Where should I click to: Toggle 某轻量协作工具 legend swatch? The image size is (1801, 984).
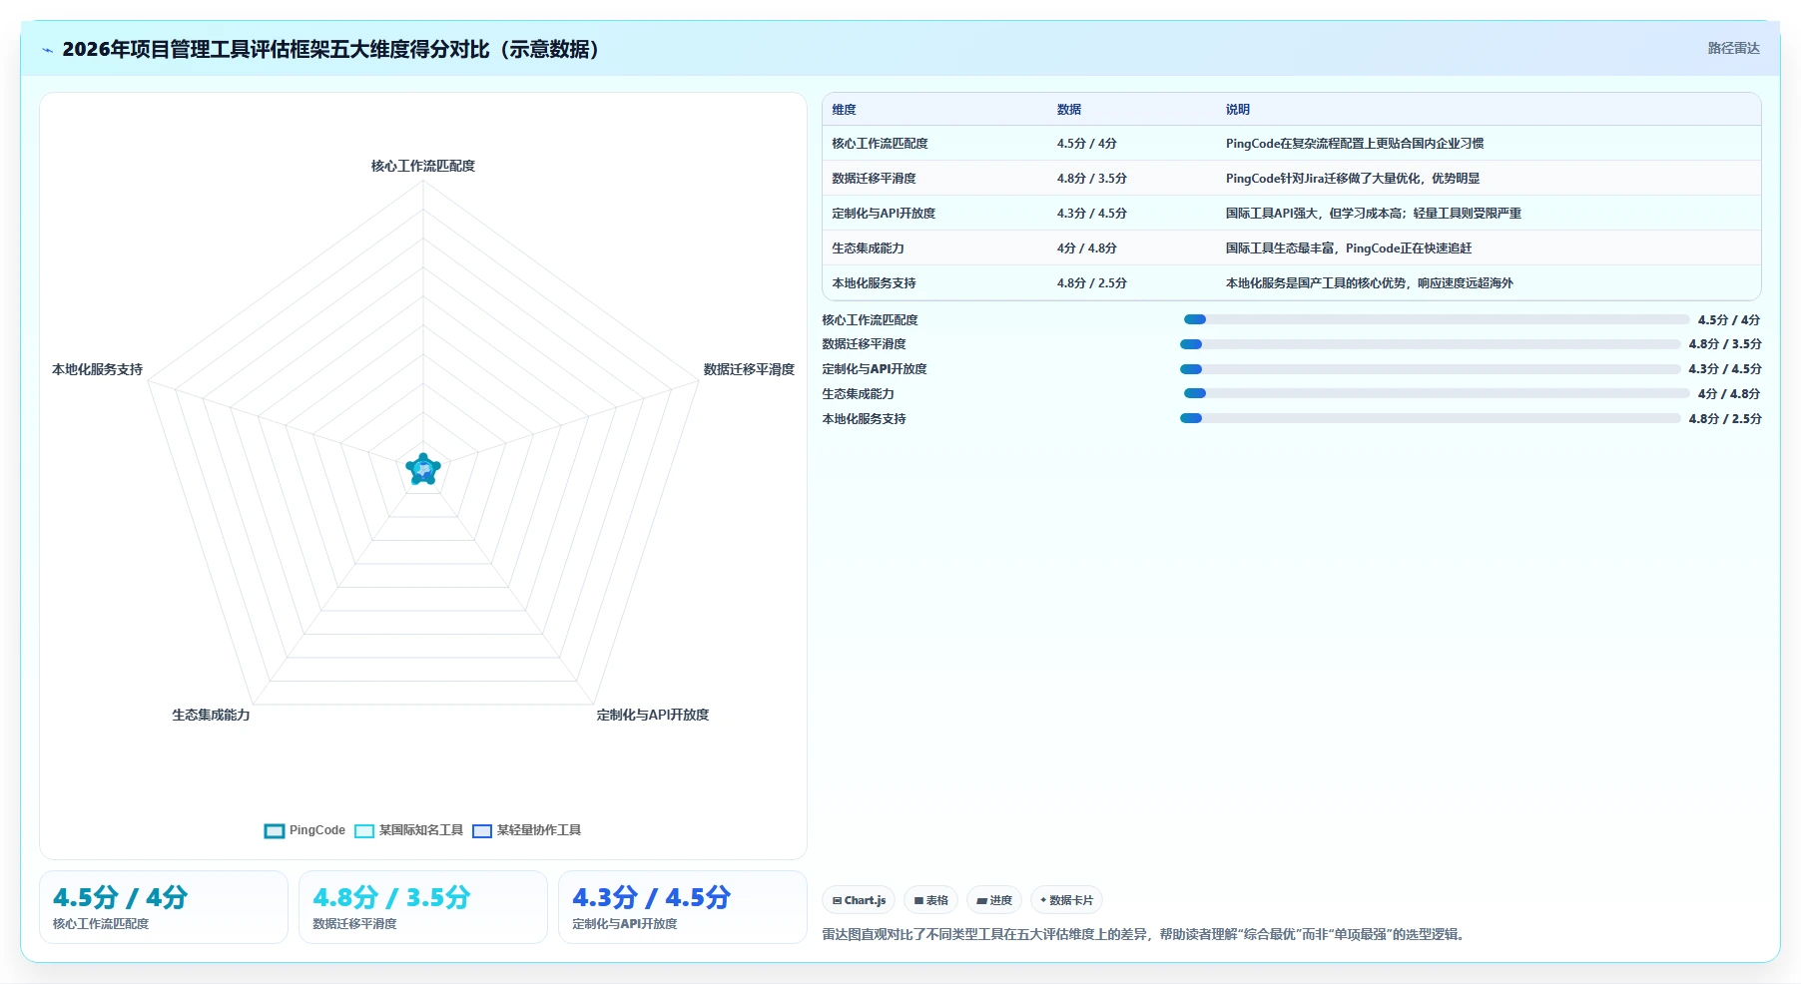coord(482,830)
